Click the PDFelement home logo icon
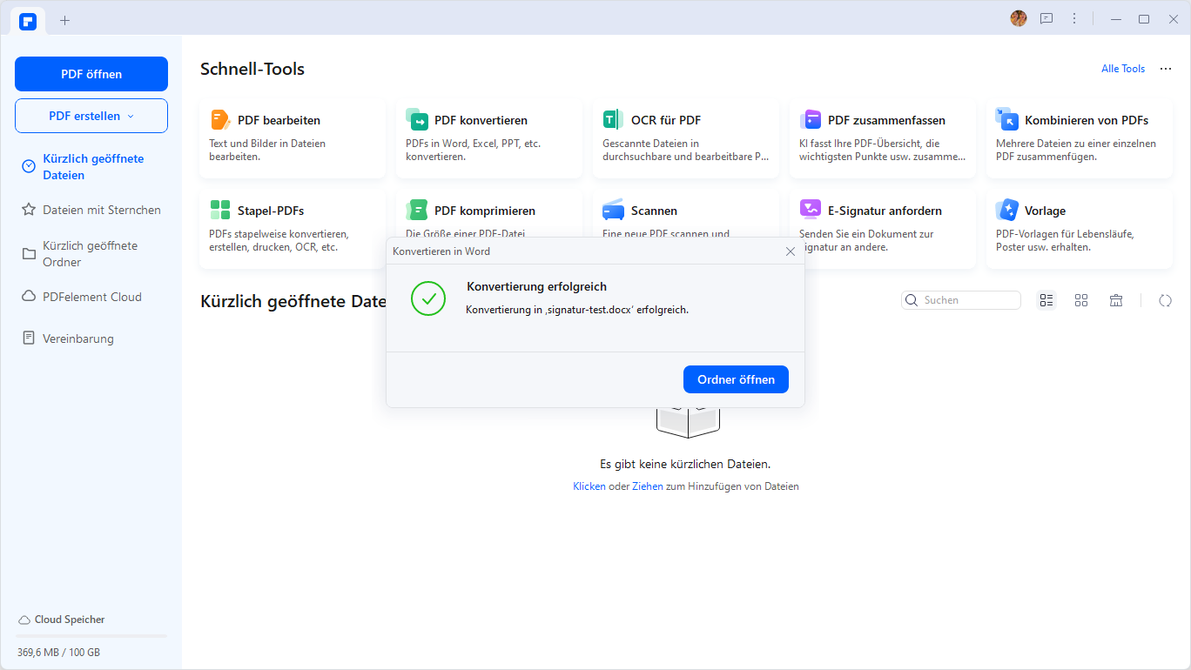 pyautogui.click(x=28, y=20)
